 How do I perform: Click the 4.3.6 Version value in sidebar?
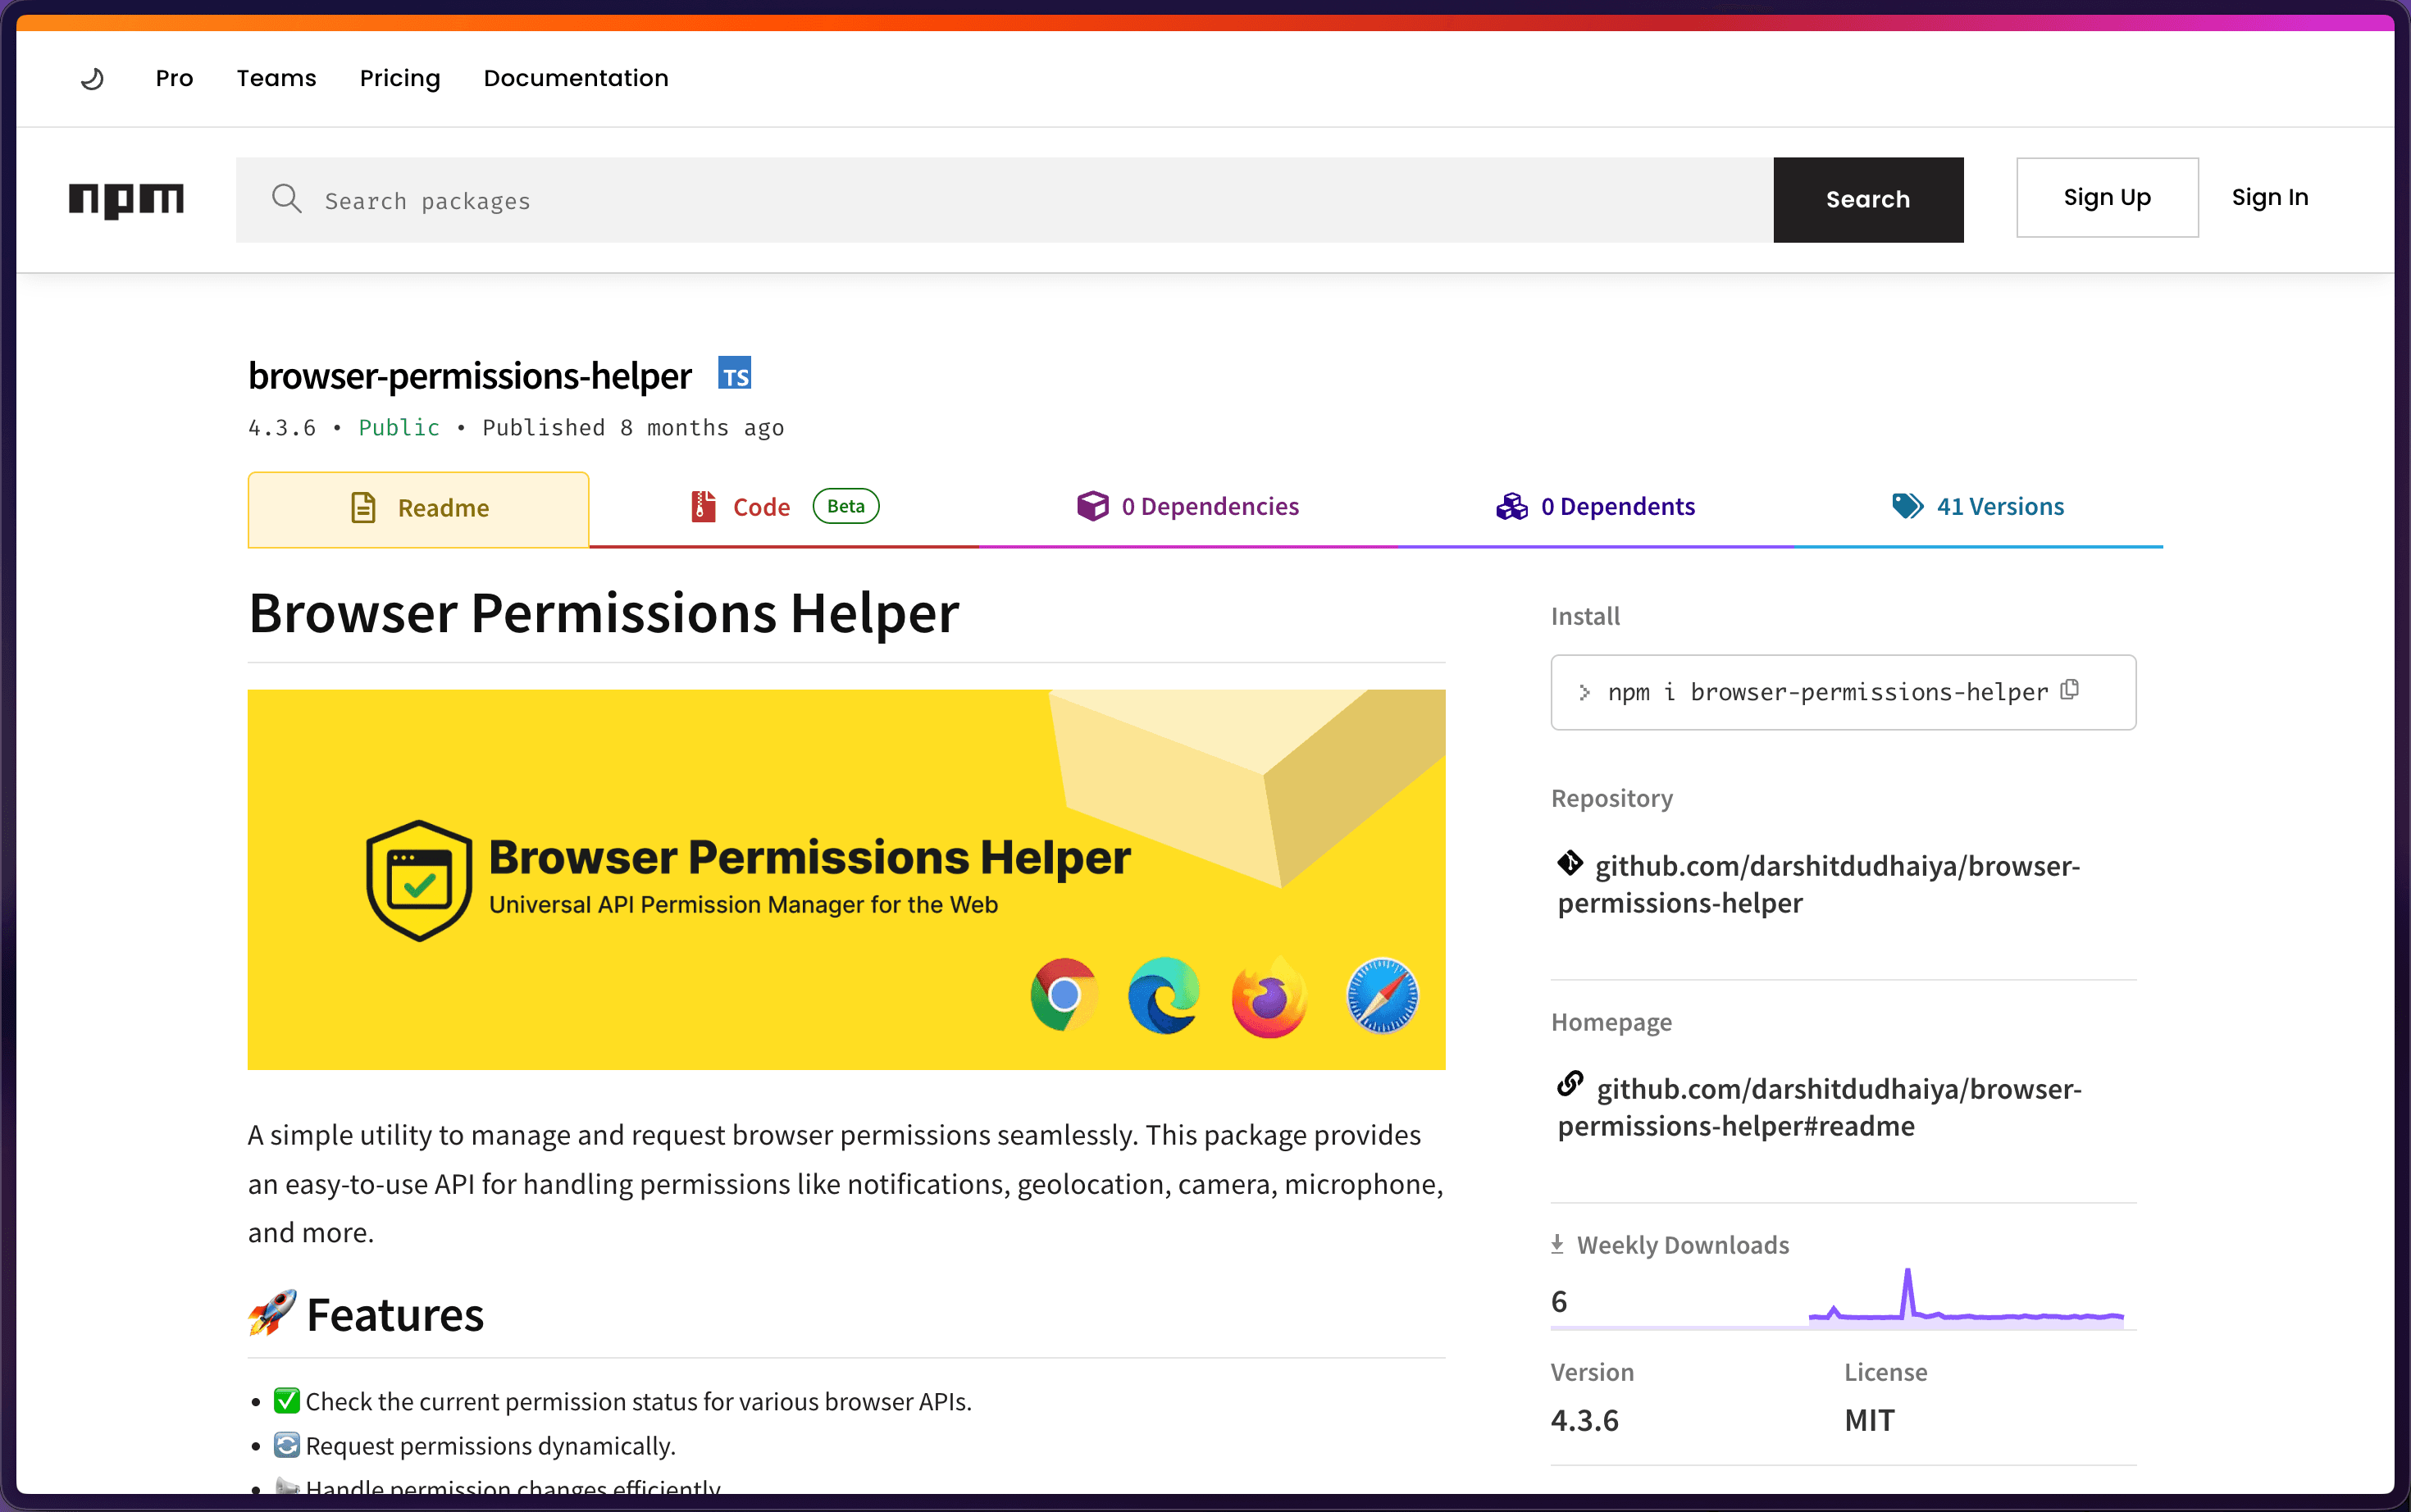click(x=1584, y=1420)
